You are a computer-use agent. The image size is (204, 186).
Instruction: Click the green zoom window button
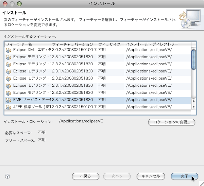(19, 4)
